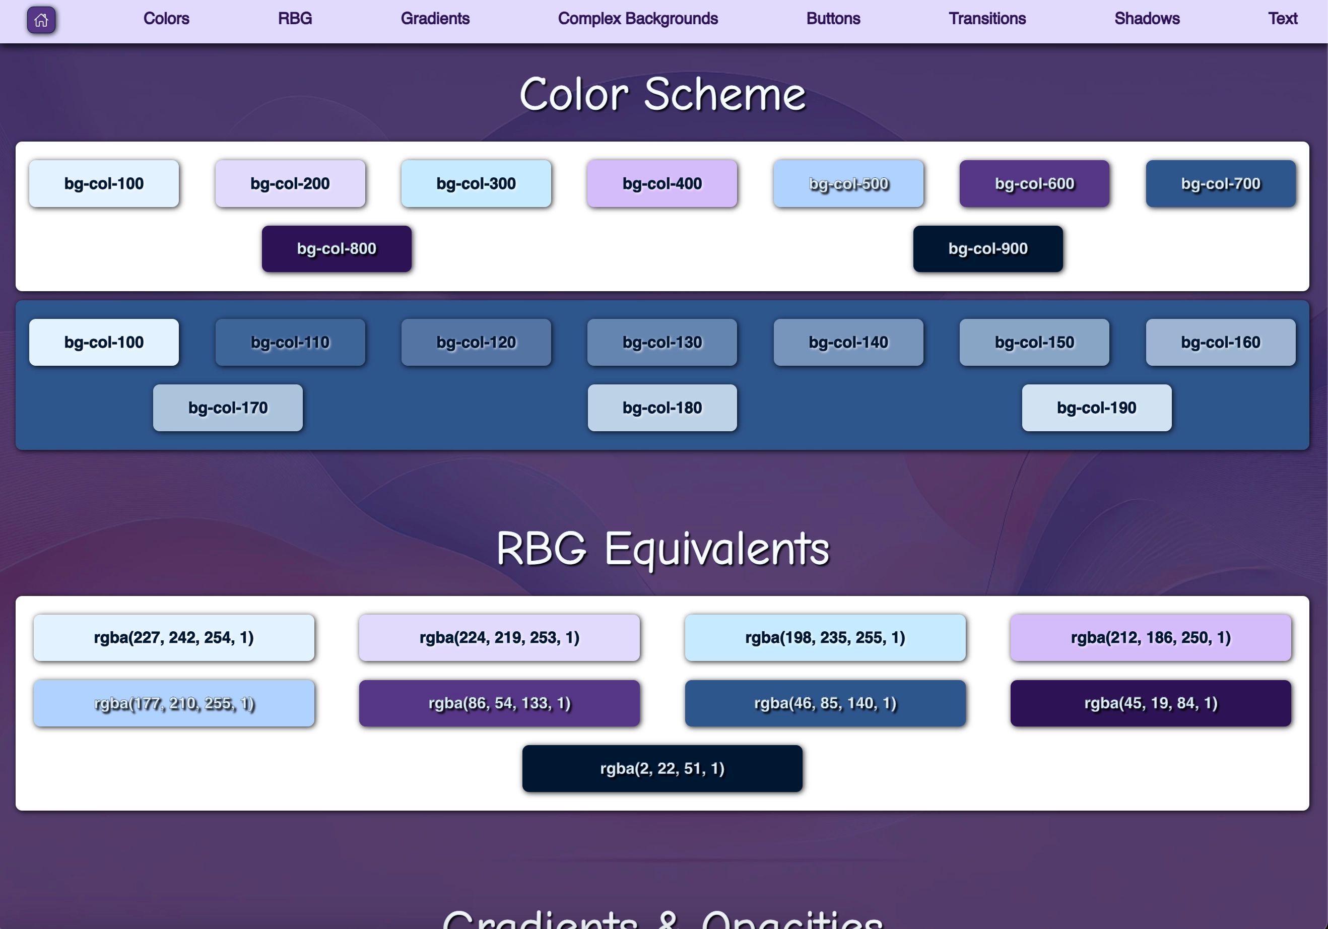This screenshot has width=1328, height=929.
Task: Click the bg-col-130 swatch
Action: 661,343
